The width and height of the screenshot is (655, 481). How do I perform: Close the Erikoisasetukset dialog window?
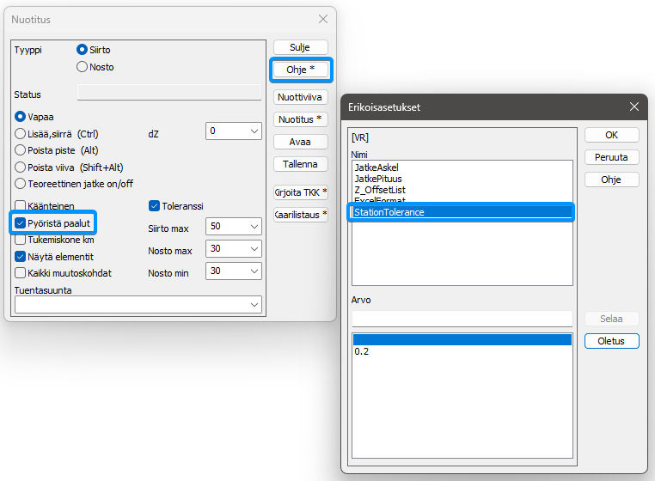(x=634, y=107)
